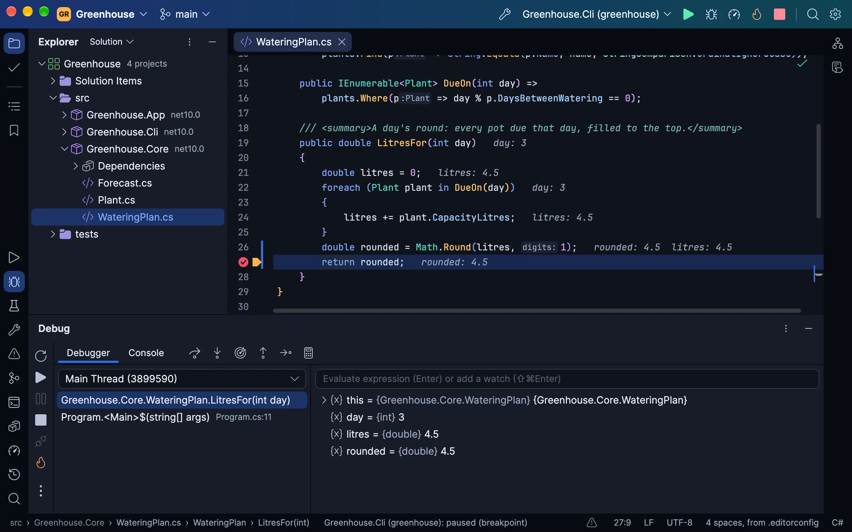The width and height of the screenshot is (852, 532).
Task: Select Program.<Main>$ stack frame
Action: pyautogui.click(x=182, y=417)
